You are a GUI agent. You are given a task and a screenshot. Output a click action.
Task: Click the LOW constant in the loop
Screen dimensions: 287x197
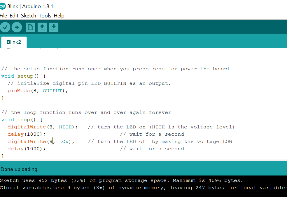(x=64, y=142)
